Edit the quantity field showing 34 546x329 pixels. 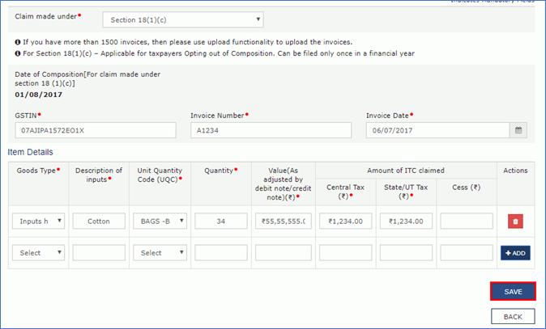pyautogui.click(x=221, y=221)
